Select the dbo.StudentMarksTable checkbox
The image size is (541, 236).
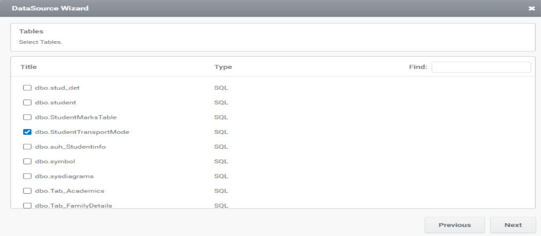click(27, 117)
